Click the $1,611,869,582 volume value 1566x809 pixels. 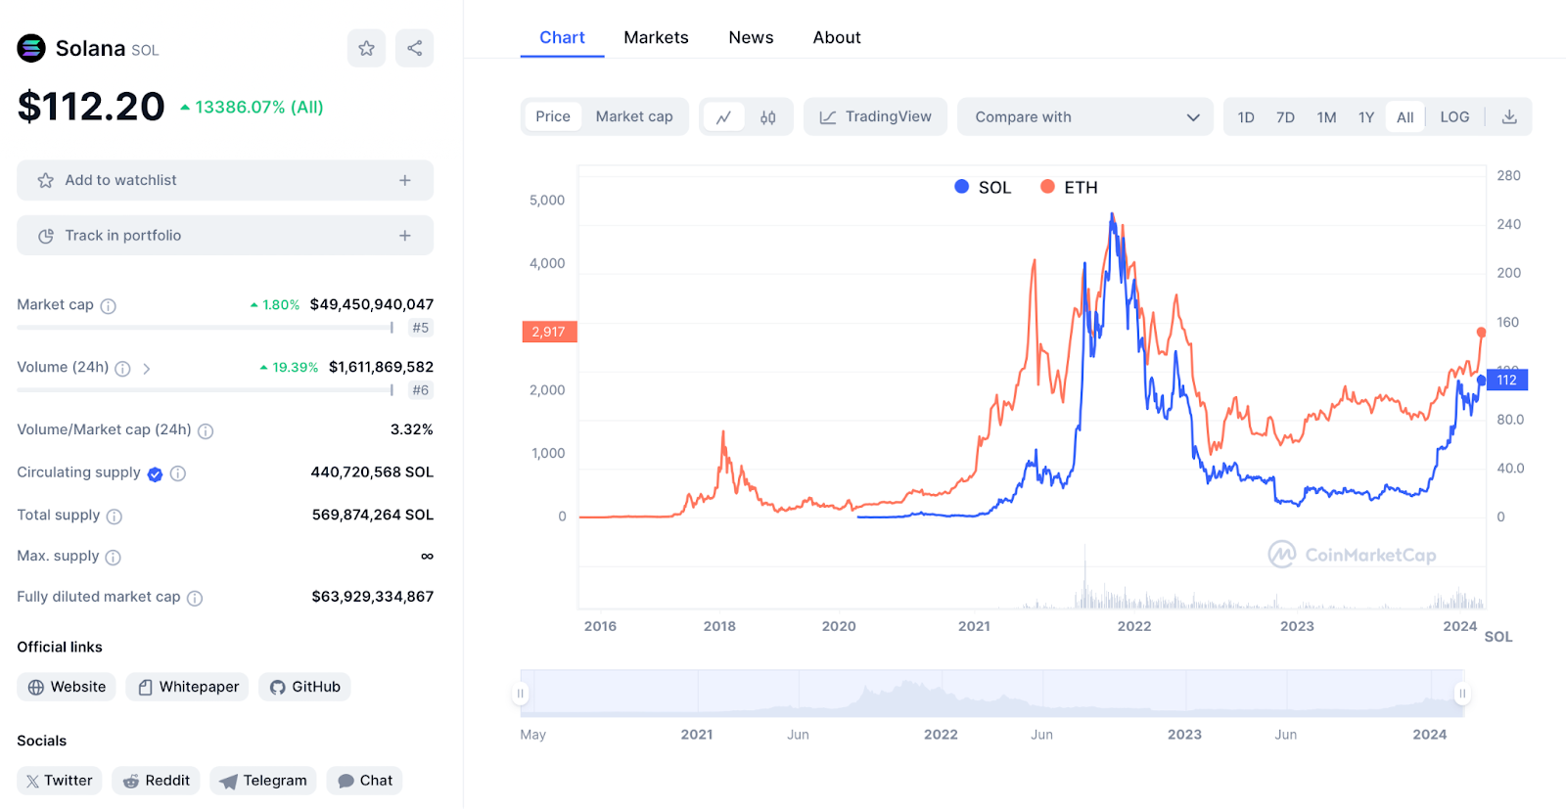click(381, 367)
